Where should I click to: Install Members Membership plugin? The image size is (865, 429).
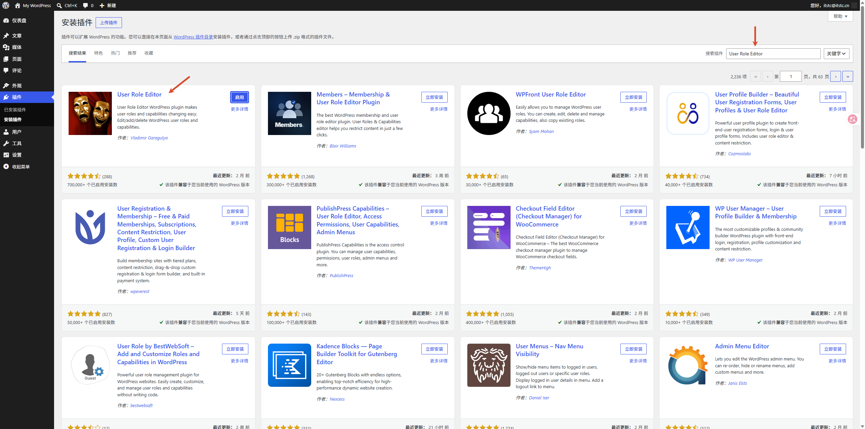[434, 97]
